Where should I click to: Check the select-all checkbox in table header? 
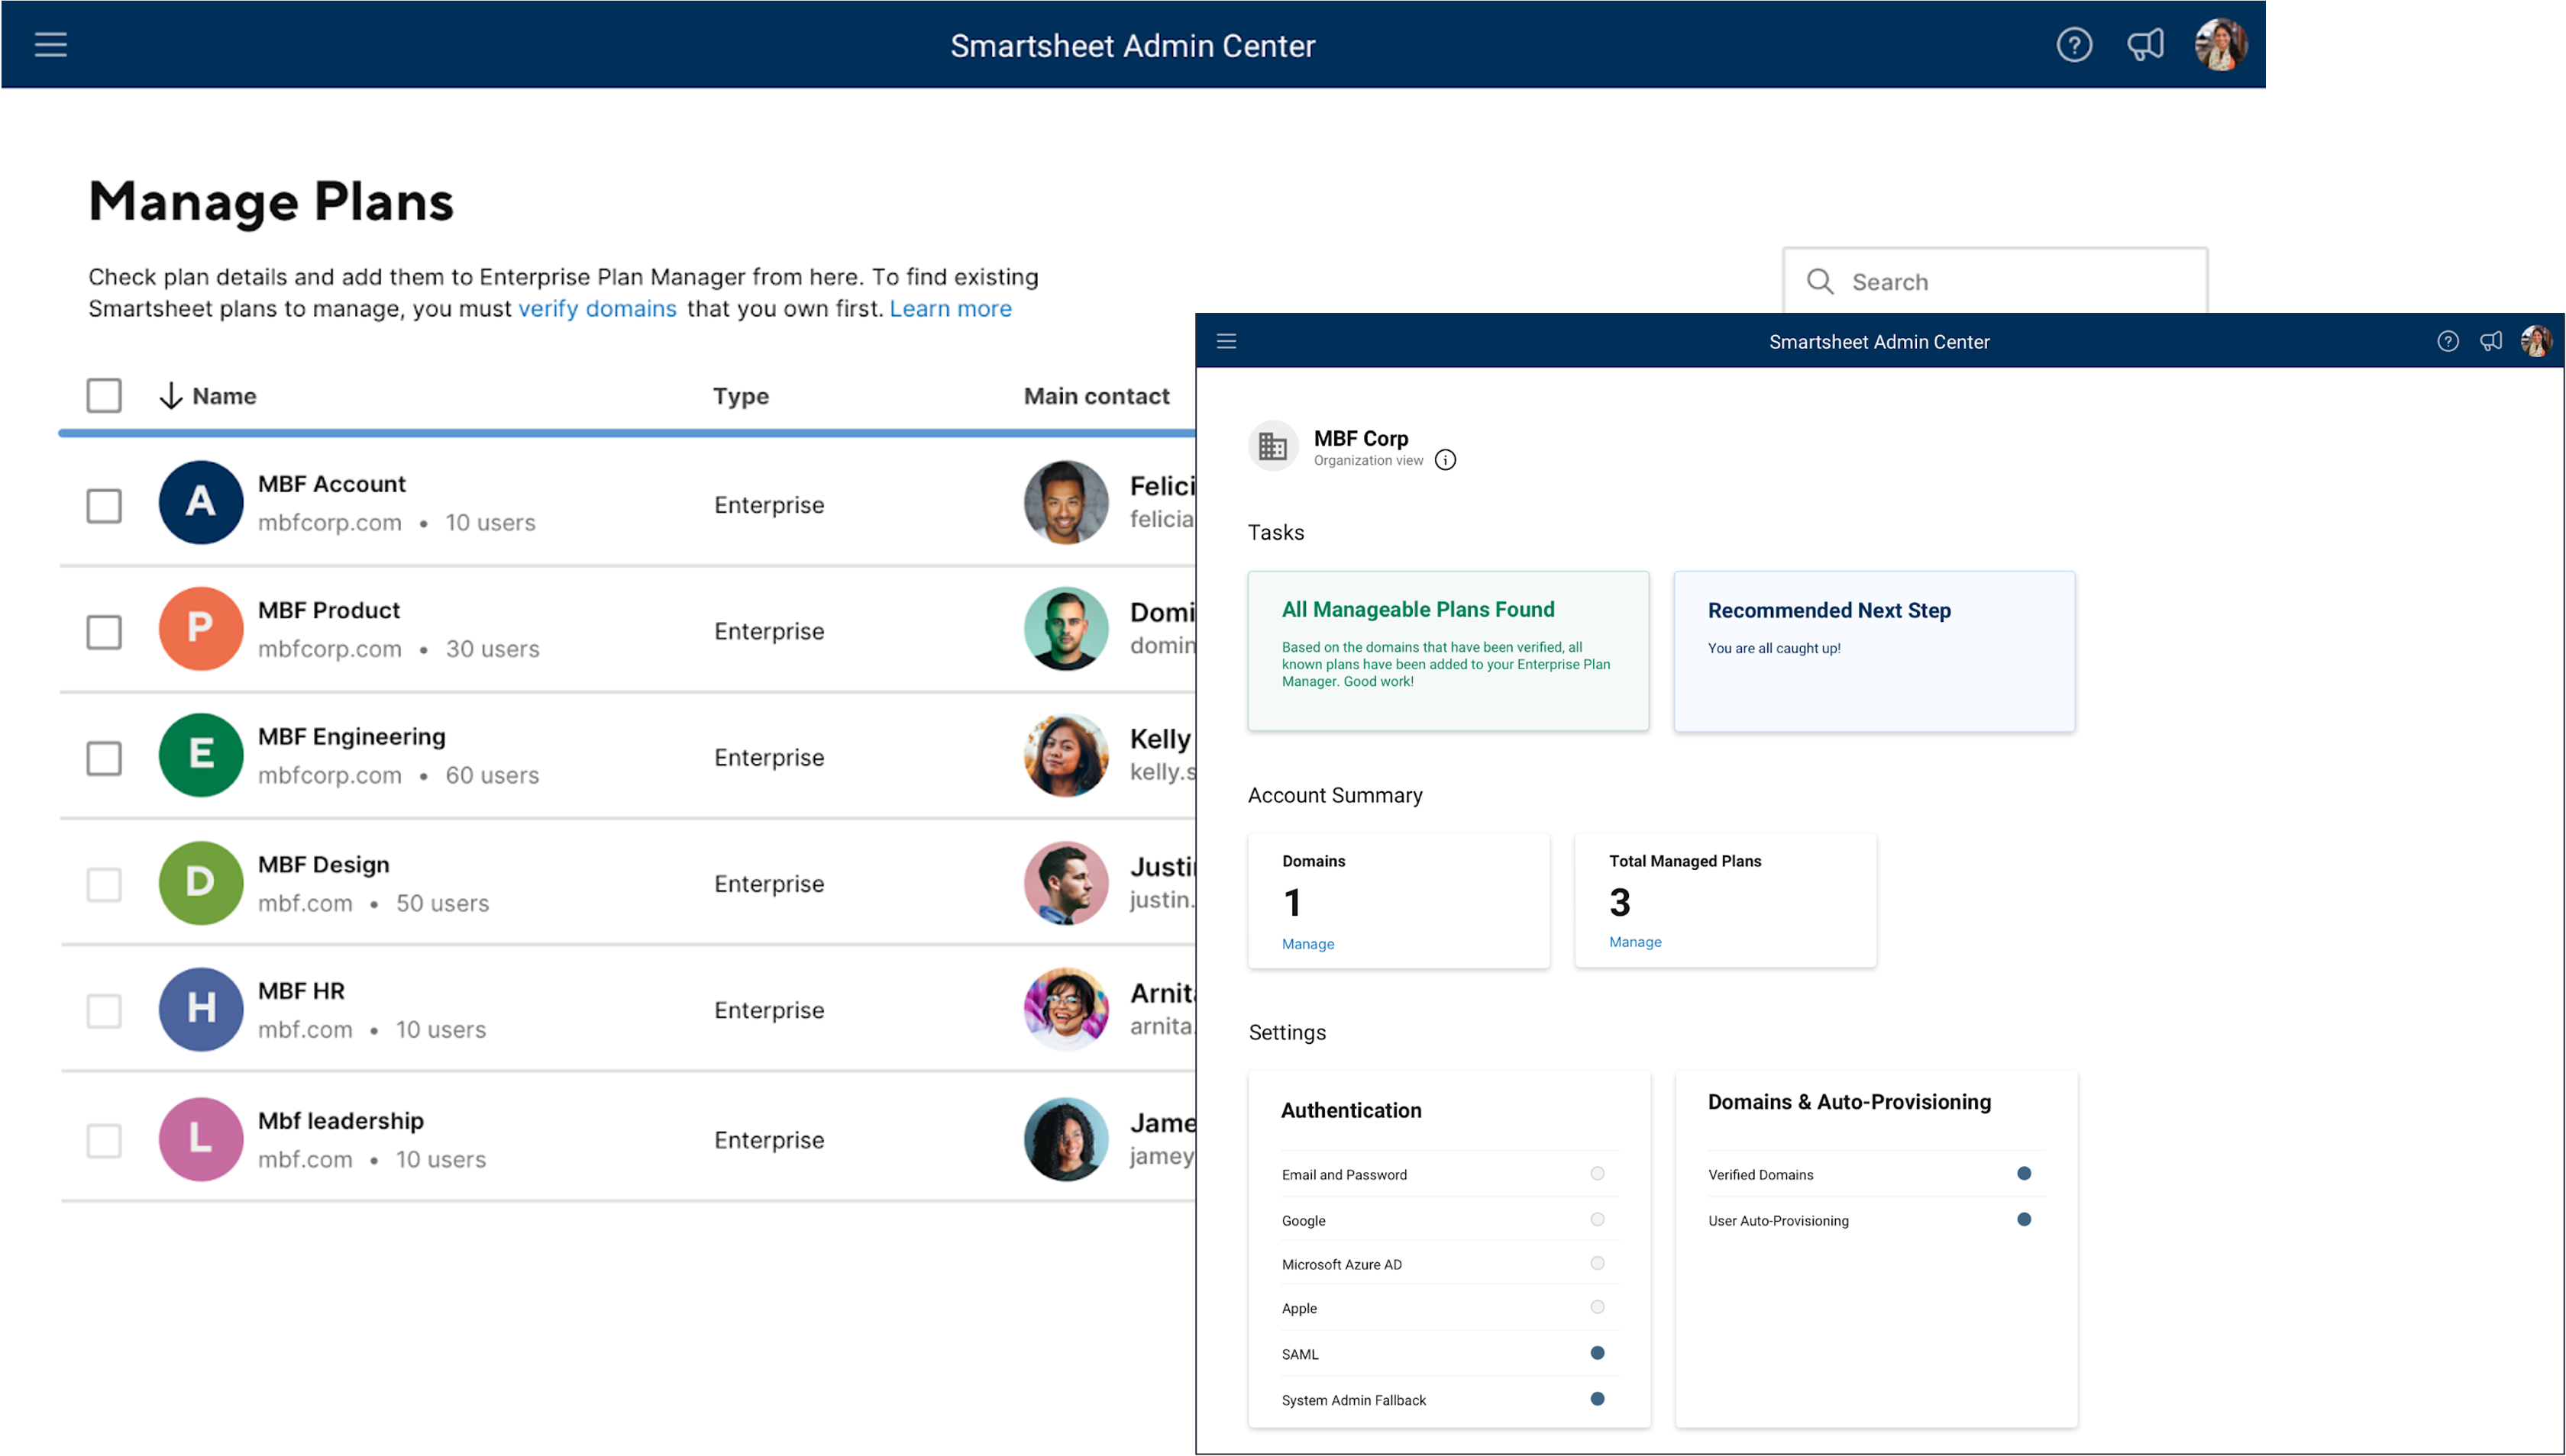pyautogui.click(x=104, y=396)
